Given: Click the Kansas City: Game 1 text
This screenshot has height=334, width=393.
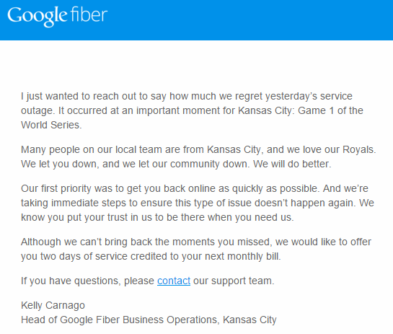Looking at the screenshot, I should [x=286, y=110].
